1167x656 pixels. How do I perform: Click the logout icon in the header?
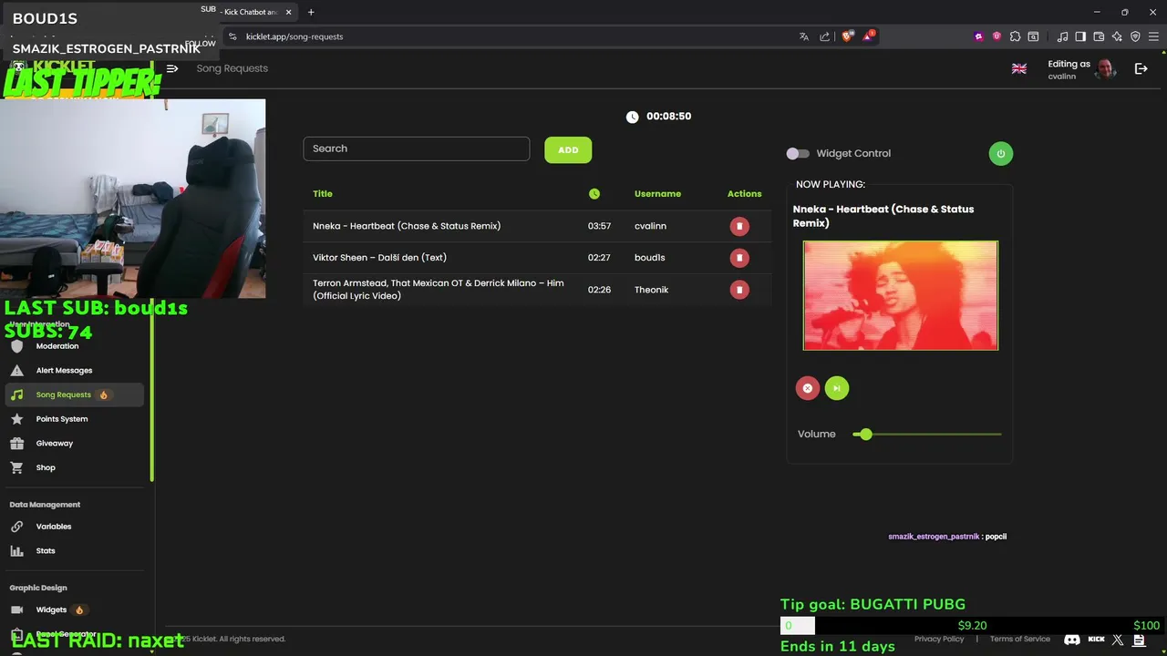click(x=1141, y=68)
